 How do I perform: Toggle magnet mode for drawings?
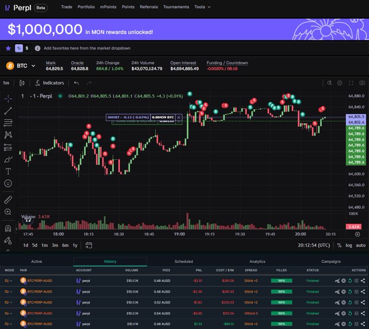pos(8,229)
